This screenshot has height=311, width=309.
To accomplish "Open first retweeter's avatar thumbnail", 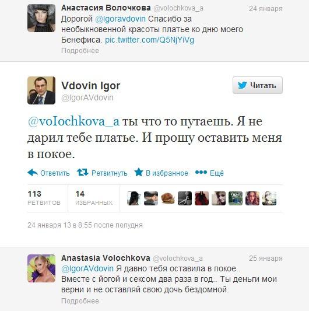I will [134, 198].
